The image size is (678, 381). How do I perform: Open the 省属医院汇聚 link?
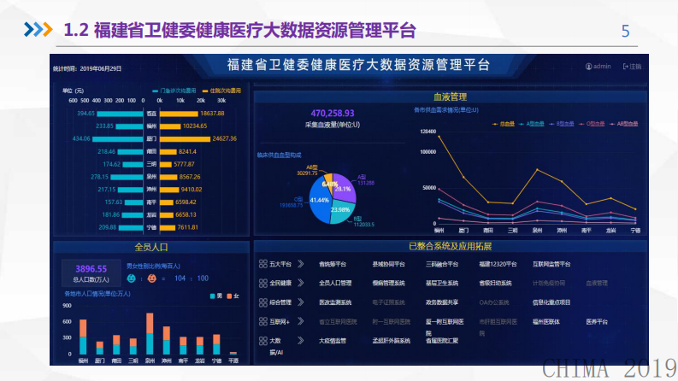442,341
